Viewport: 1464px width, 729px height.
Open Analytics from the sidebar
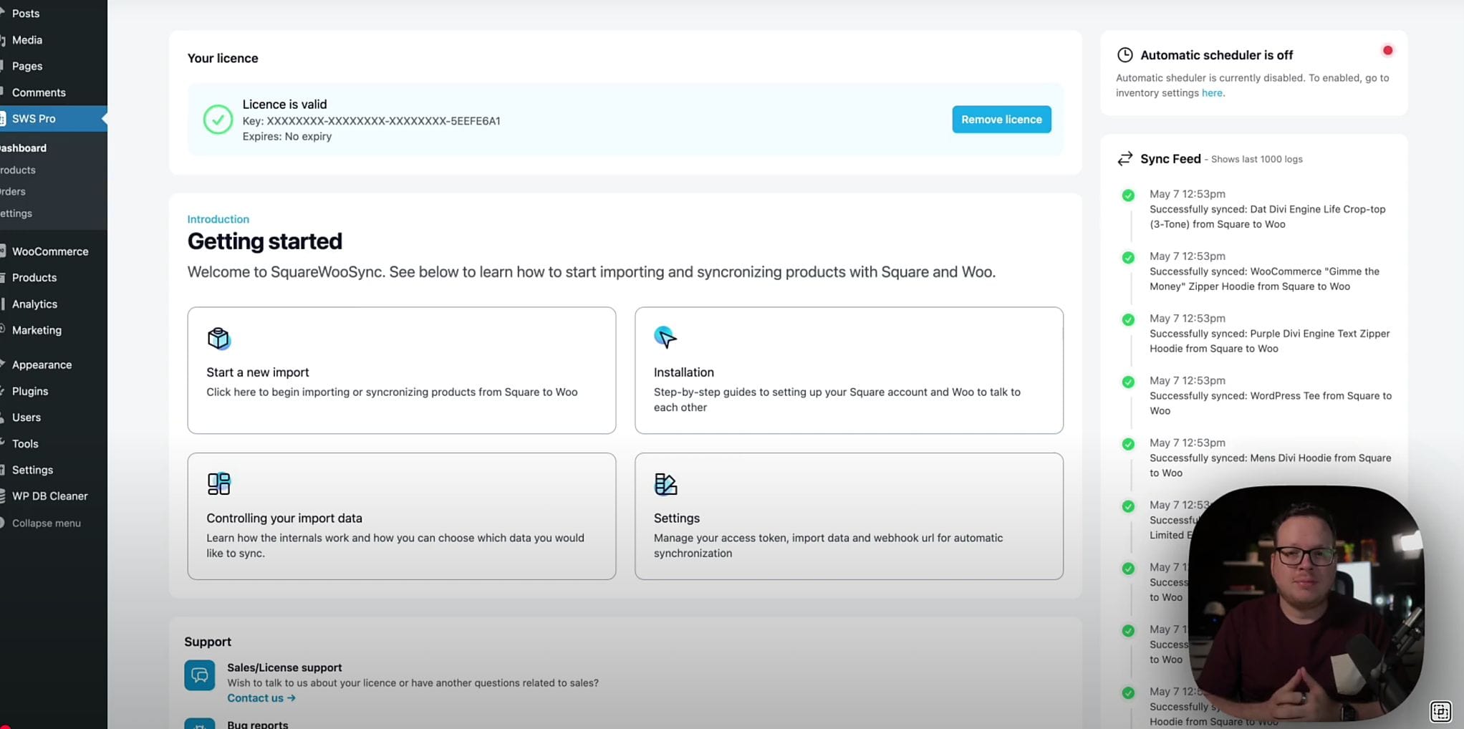[34, 304]
